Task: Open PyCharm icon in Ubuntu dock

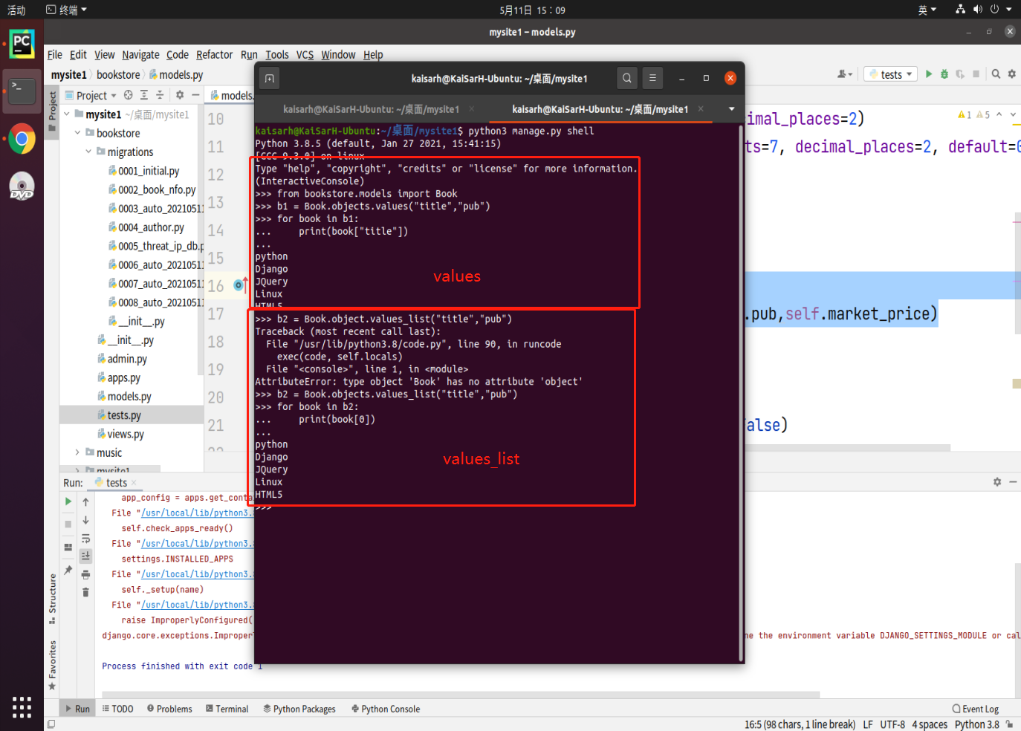Action: [x=22, y=44]
